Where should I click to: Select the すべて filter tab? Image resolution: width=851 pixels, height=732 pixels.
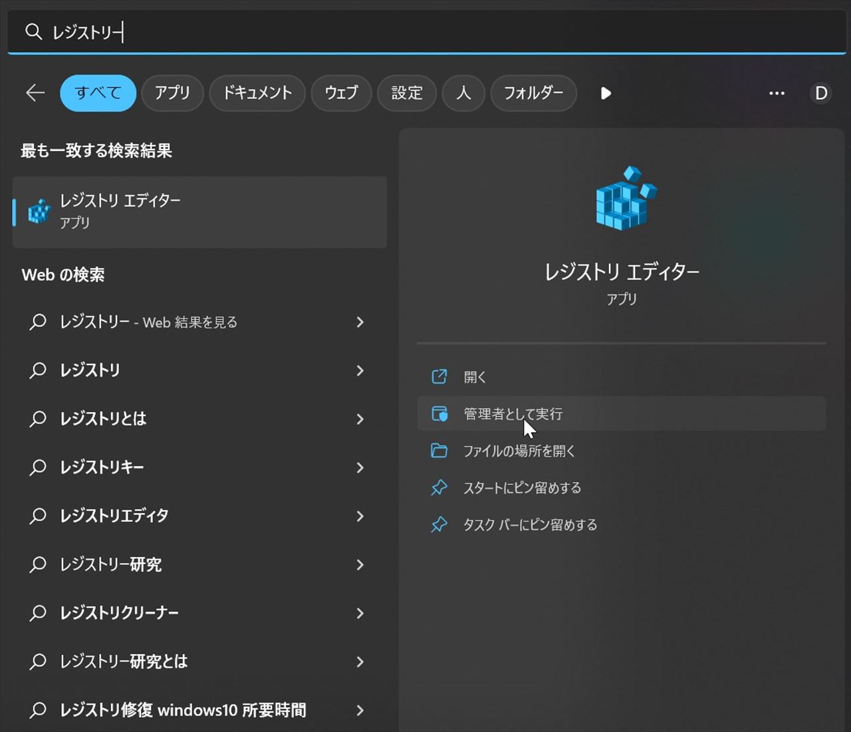click(x=98, y=93)
